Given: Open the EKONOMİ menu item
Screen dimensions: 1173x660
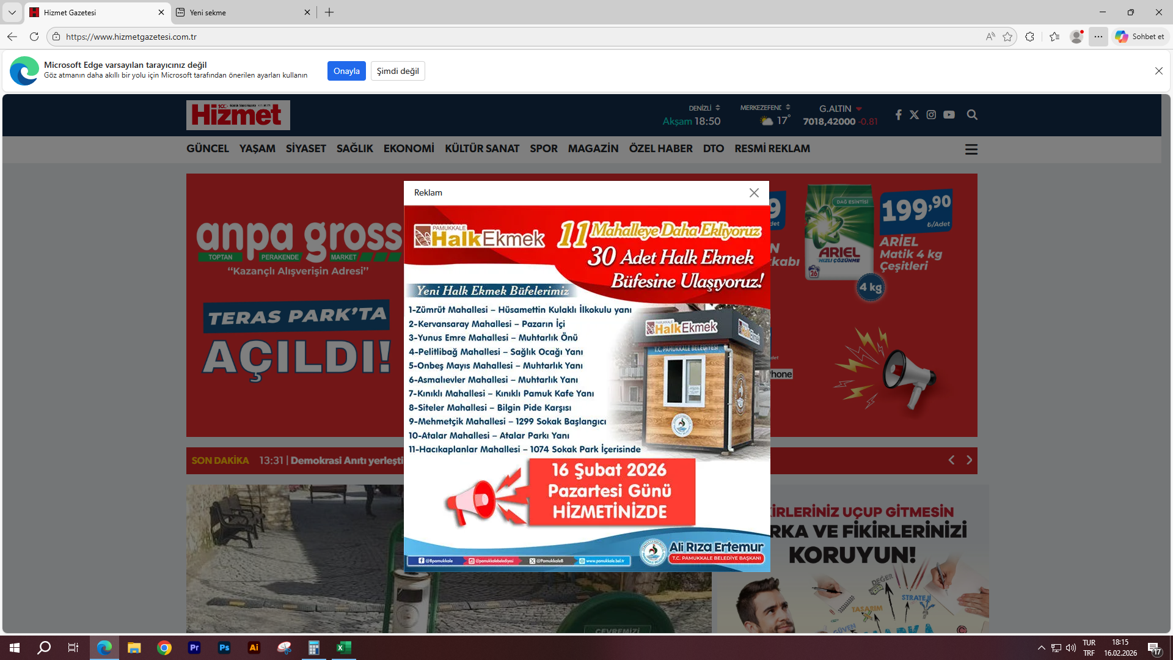Looking at the screenshot, I should pos(409,148).
